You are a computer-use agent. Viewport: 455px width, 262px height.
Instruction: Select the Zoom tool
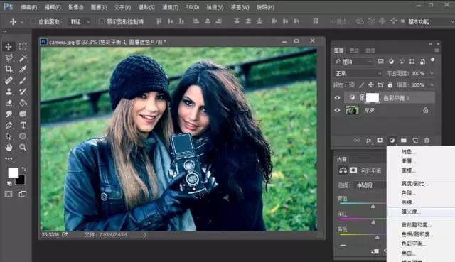[23, 148]
